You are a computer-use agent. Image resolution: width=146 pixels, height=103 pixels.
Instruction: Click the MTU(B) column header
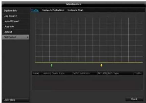click(x=102, y=73)
